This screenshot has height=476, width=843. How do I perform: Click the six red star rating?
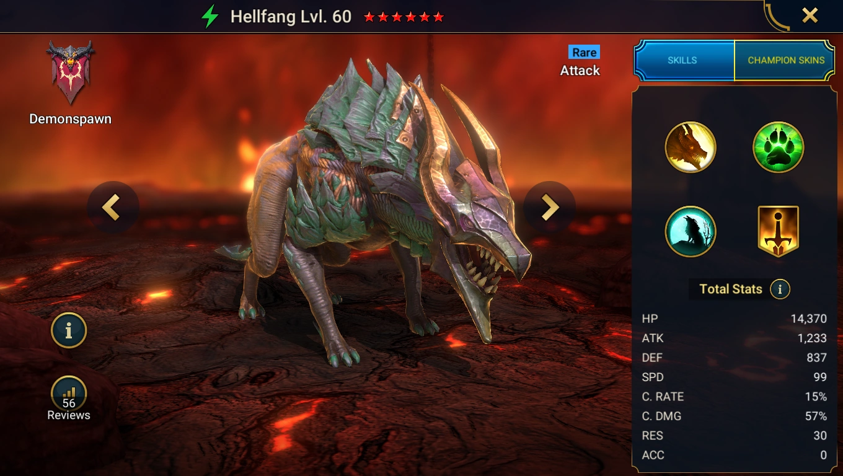click(404, 17)
